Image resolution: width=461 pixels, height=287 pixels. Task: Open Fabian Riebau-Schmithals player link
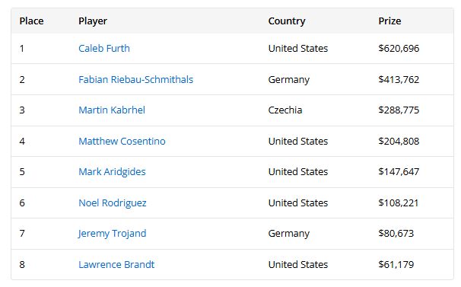[136, 79]
